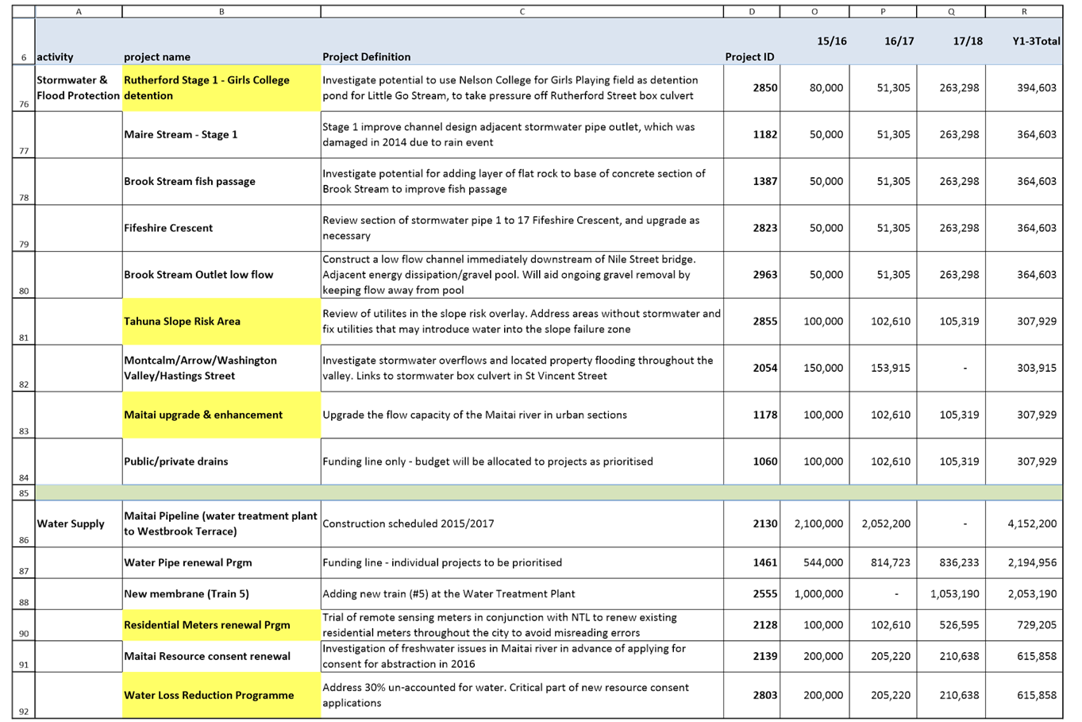Click Project ID 2130 cell
This screenshot has height=722, width=1082.
(x=752, y=523)
